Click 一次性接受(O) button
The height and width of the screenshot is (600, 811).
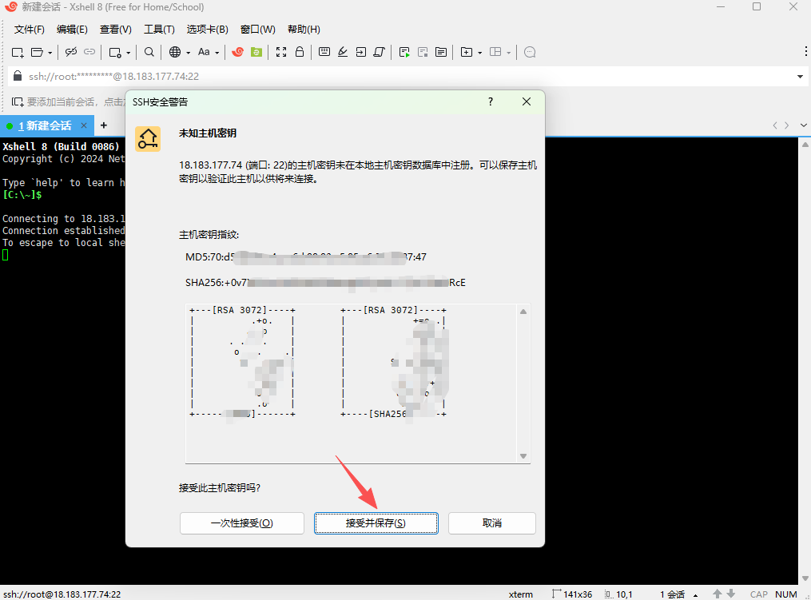pyautogui.click(x=241, y=523)
